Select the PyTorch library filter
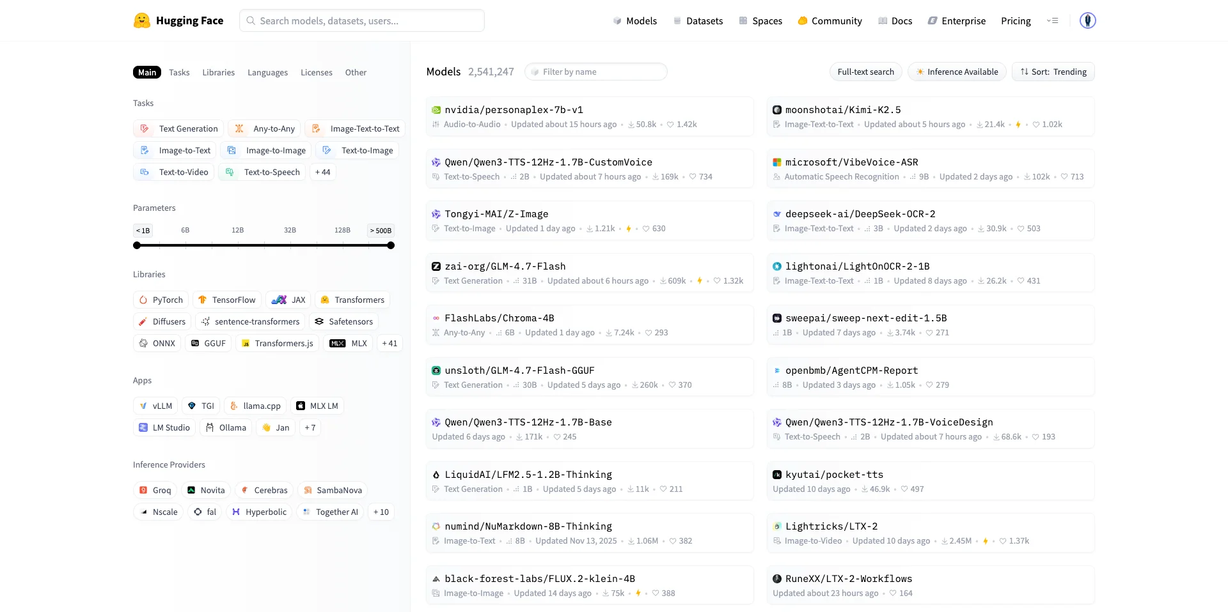1228x612 pixels. coord(161,300)
